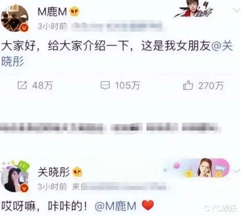The height and width of the screenshot is (217, 241).
Task: Tap the orange V verified badge on M鹿M avatar
Action: [x=25, y=28]
